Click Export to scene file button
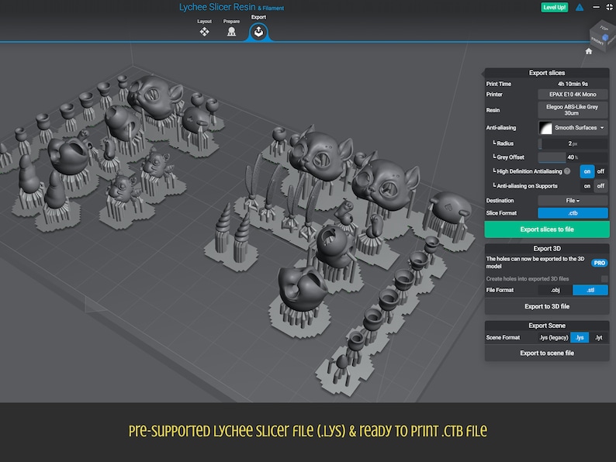This screenshot has width=616, height=462. coord(547,353)
